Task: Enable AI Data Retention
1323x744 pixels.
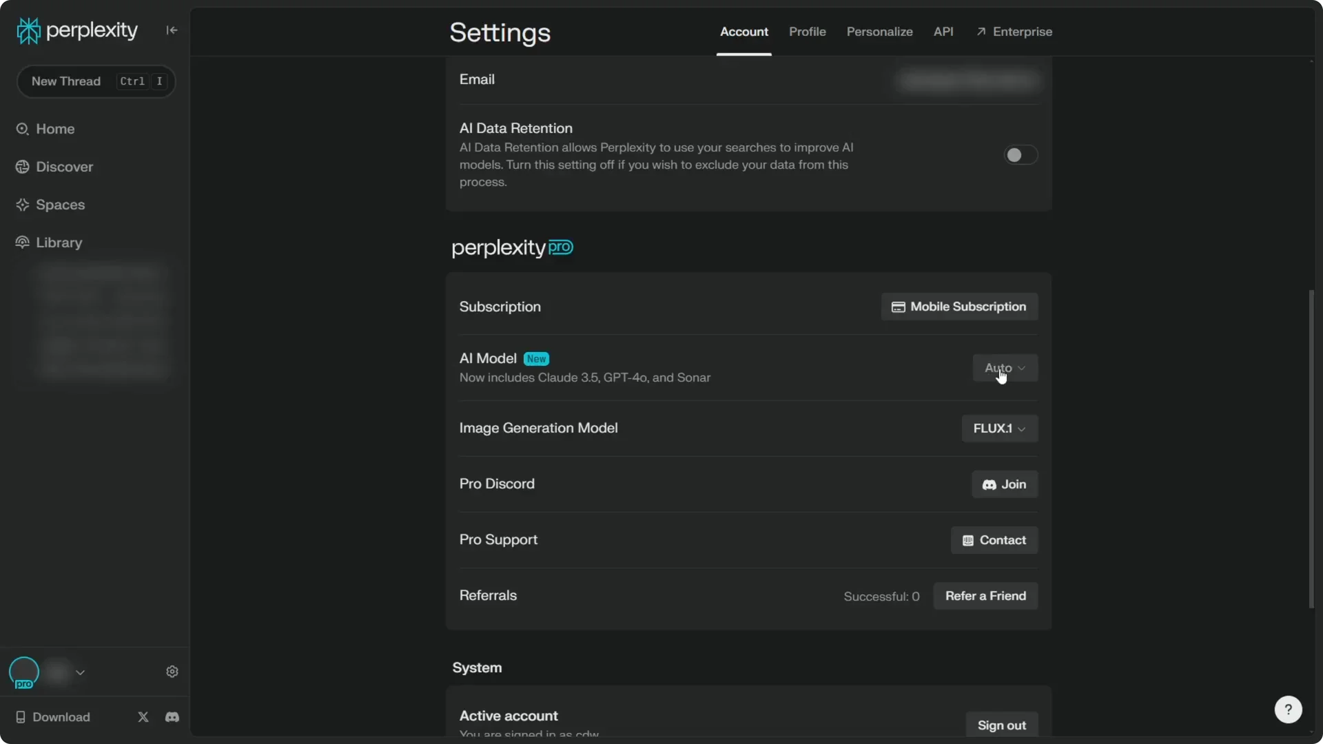Action: click(x=1020, y=155)
